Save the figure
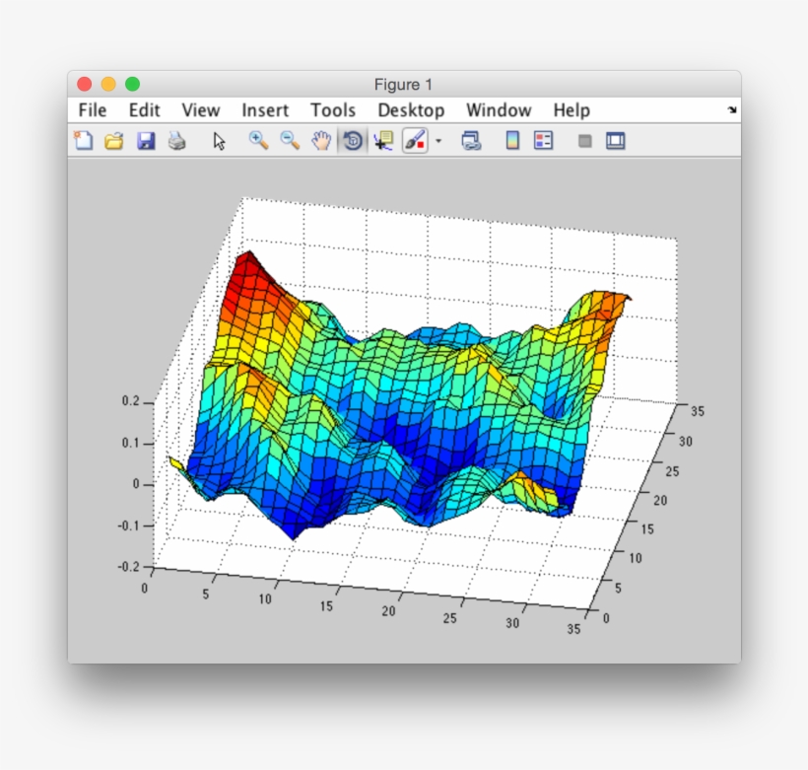 point(145,141)
